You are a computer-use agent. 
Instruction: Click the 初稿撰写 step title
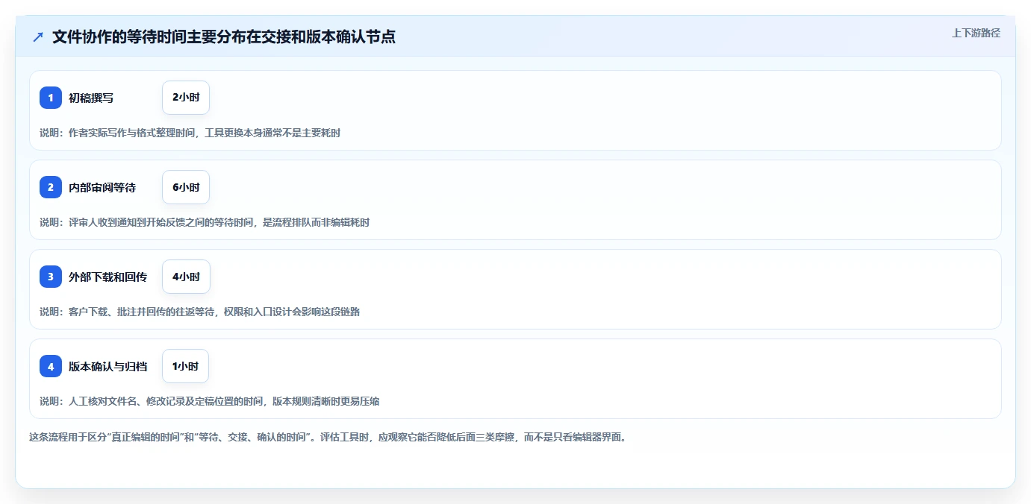click(x=91, y=98)
